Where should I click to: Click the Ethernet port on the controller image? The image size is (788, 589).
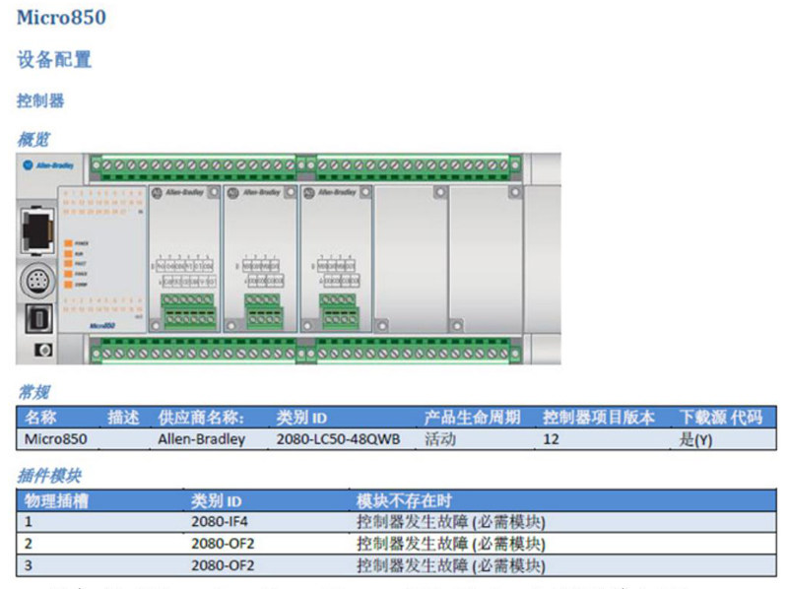pyautogui.click(x=37, y=229)
